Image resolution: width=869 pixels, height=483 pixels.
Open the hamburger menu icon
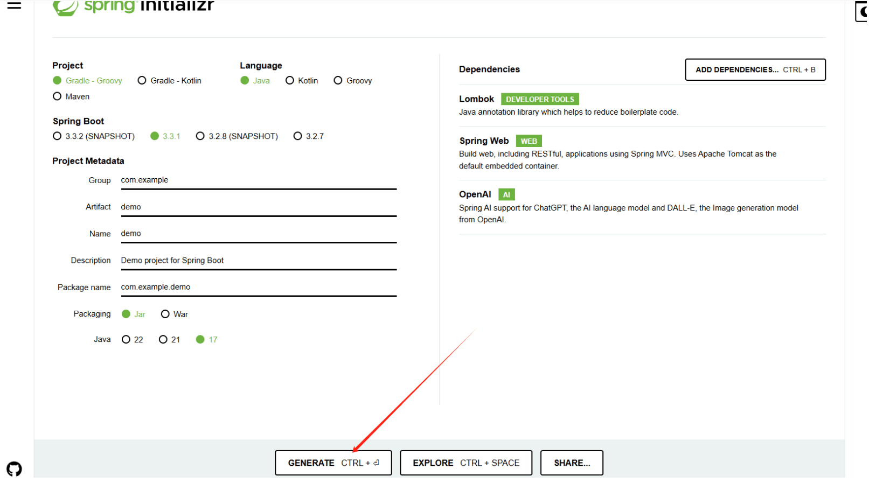click(x=14, y=5)
